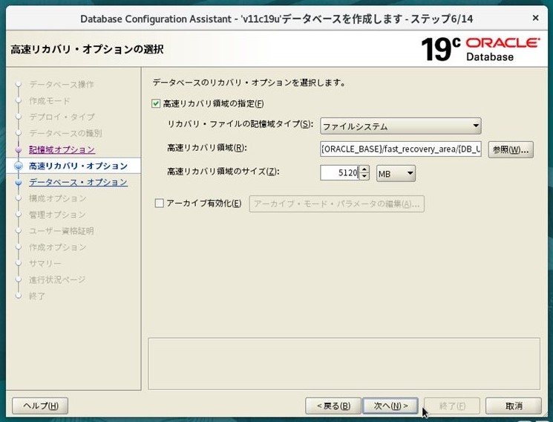Click the 5120 size input field
553x422 pixels.
340,172
